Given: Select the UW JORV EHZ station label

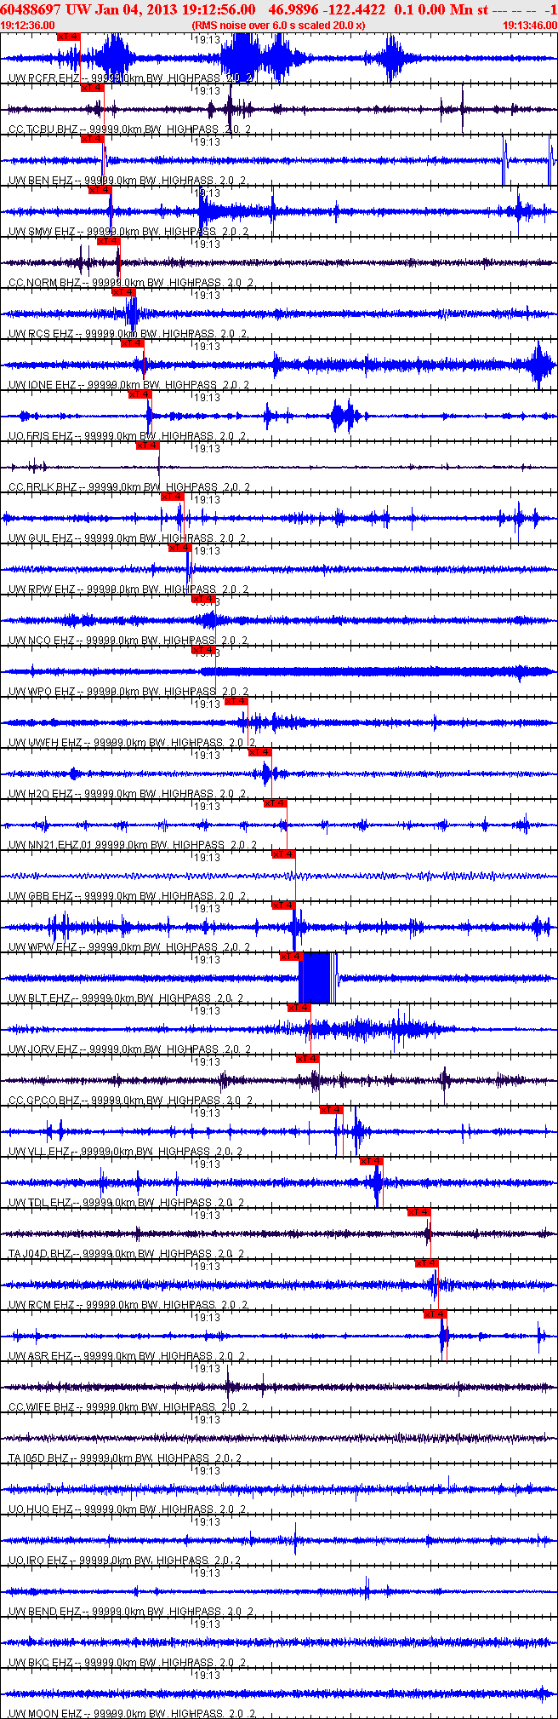Looking at the screenshot, I should click(43, 1049).
